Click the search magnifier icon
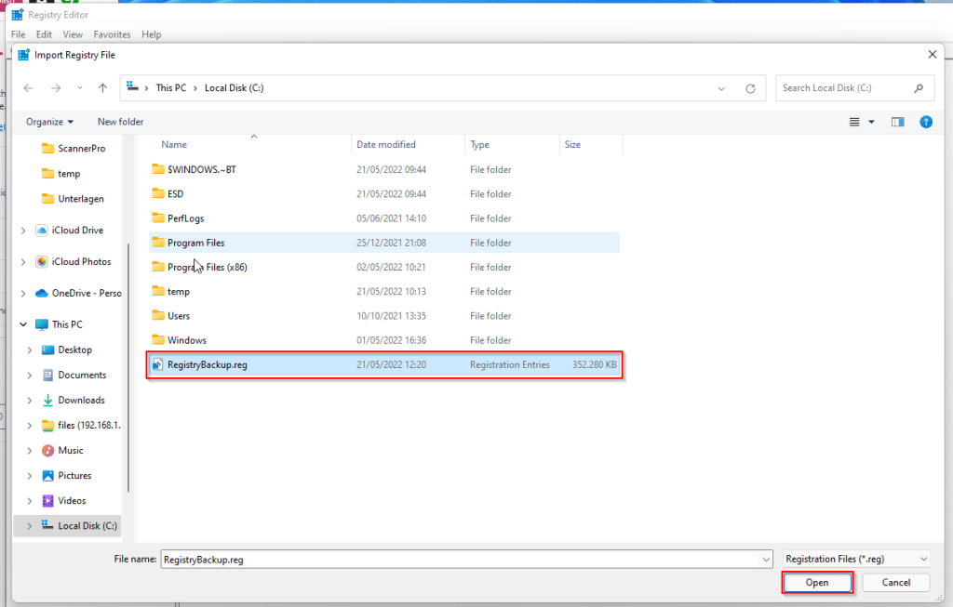 pos(919,88)
